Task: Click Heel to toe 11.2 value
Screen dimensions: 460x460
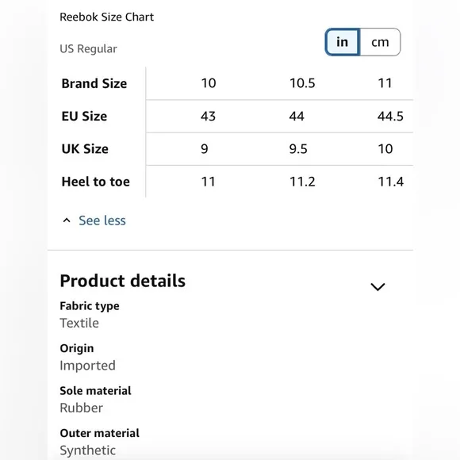Action: point(302,182)
